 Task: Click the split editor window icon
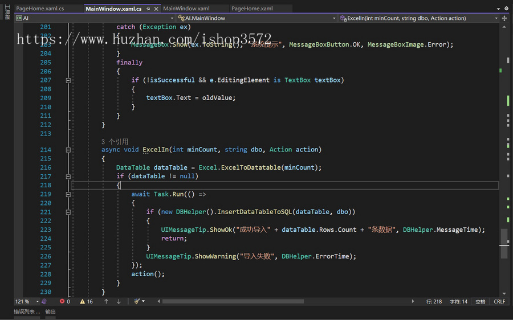pyautogui.click(x=504, y=18)
